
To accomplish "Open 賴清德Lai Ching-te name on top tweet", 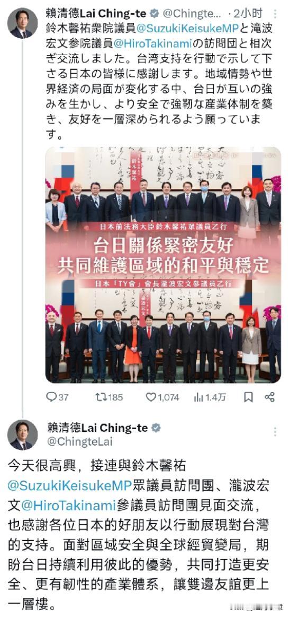I will point(96,14).
